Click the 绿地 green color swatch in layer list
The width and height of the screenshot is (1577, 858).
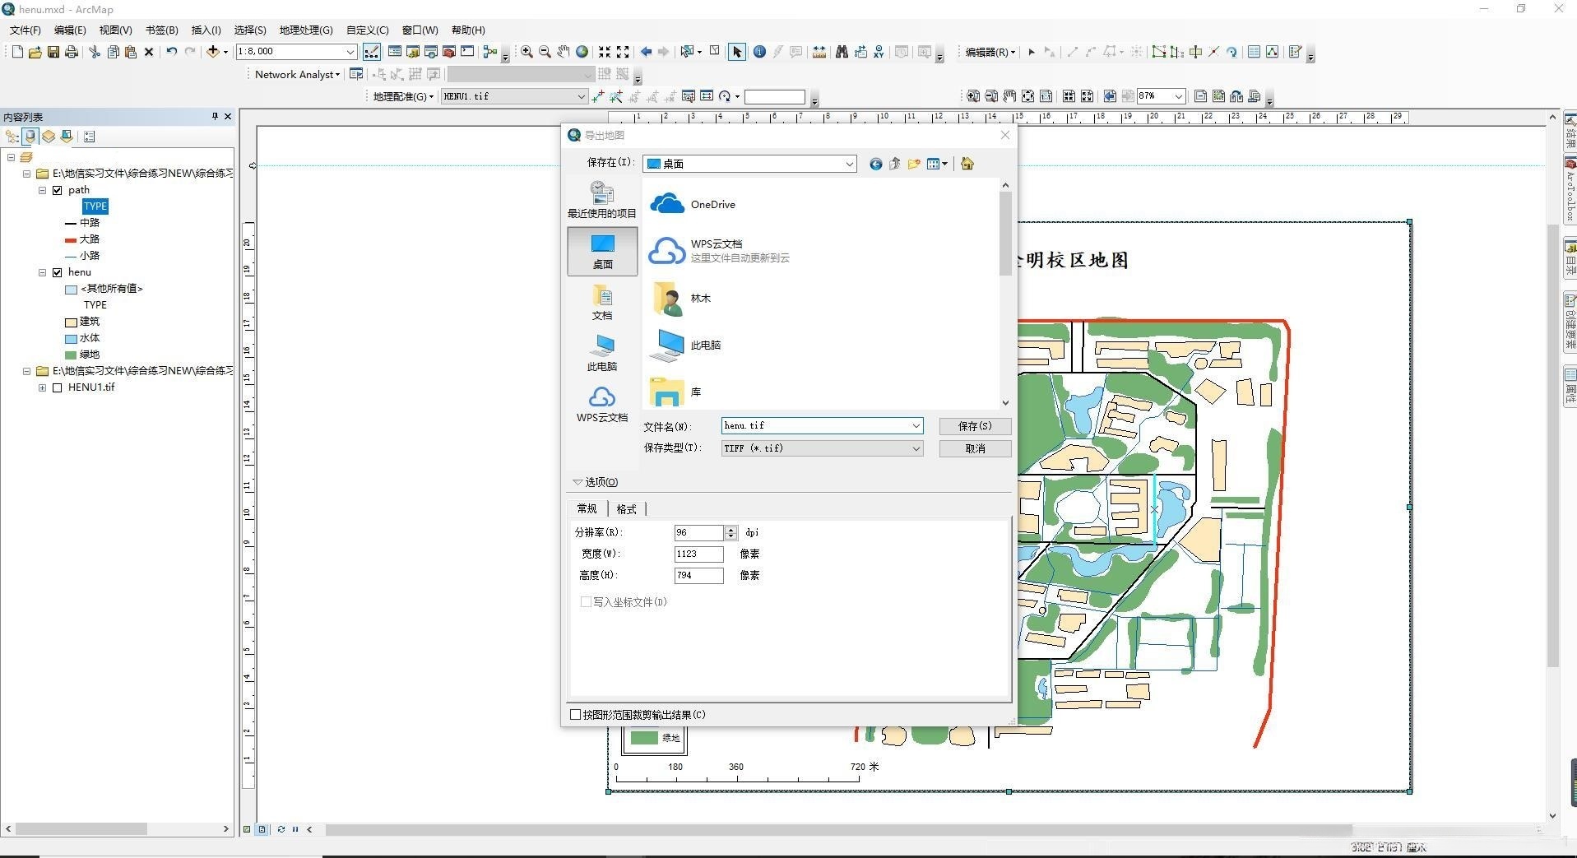click(71, 355)
